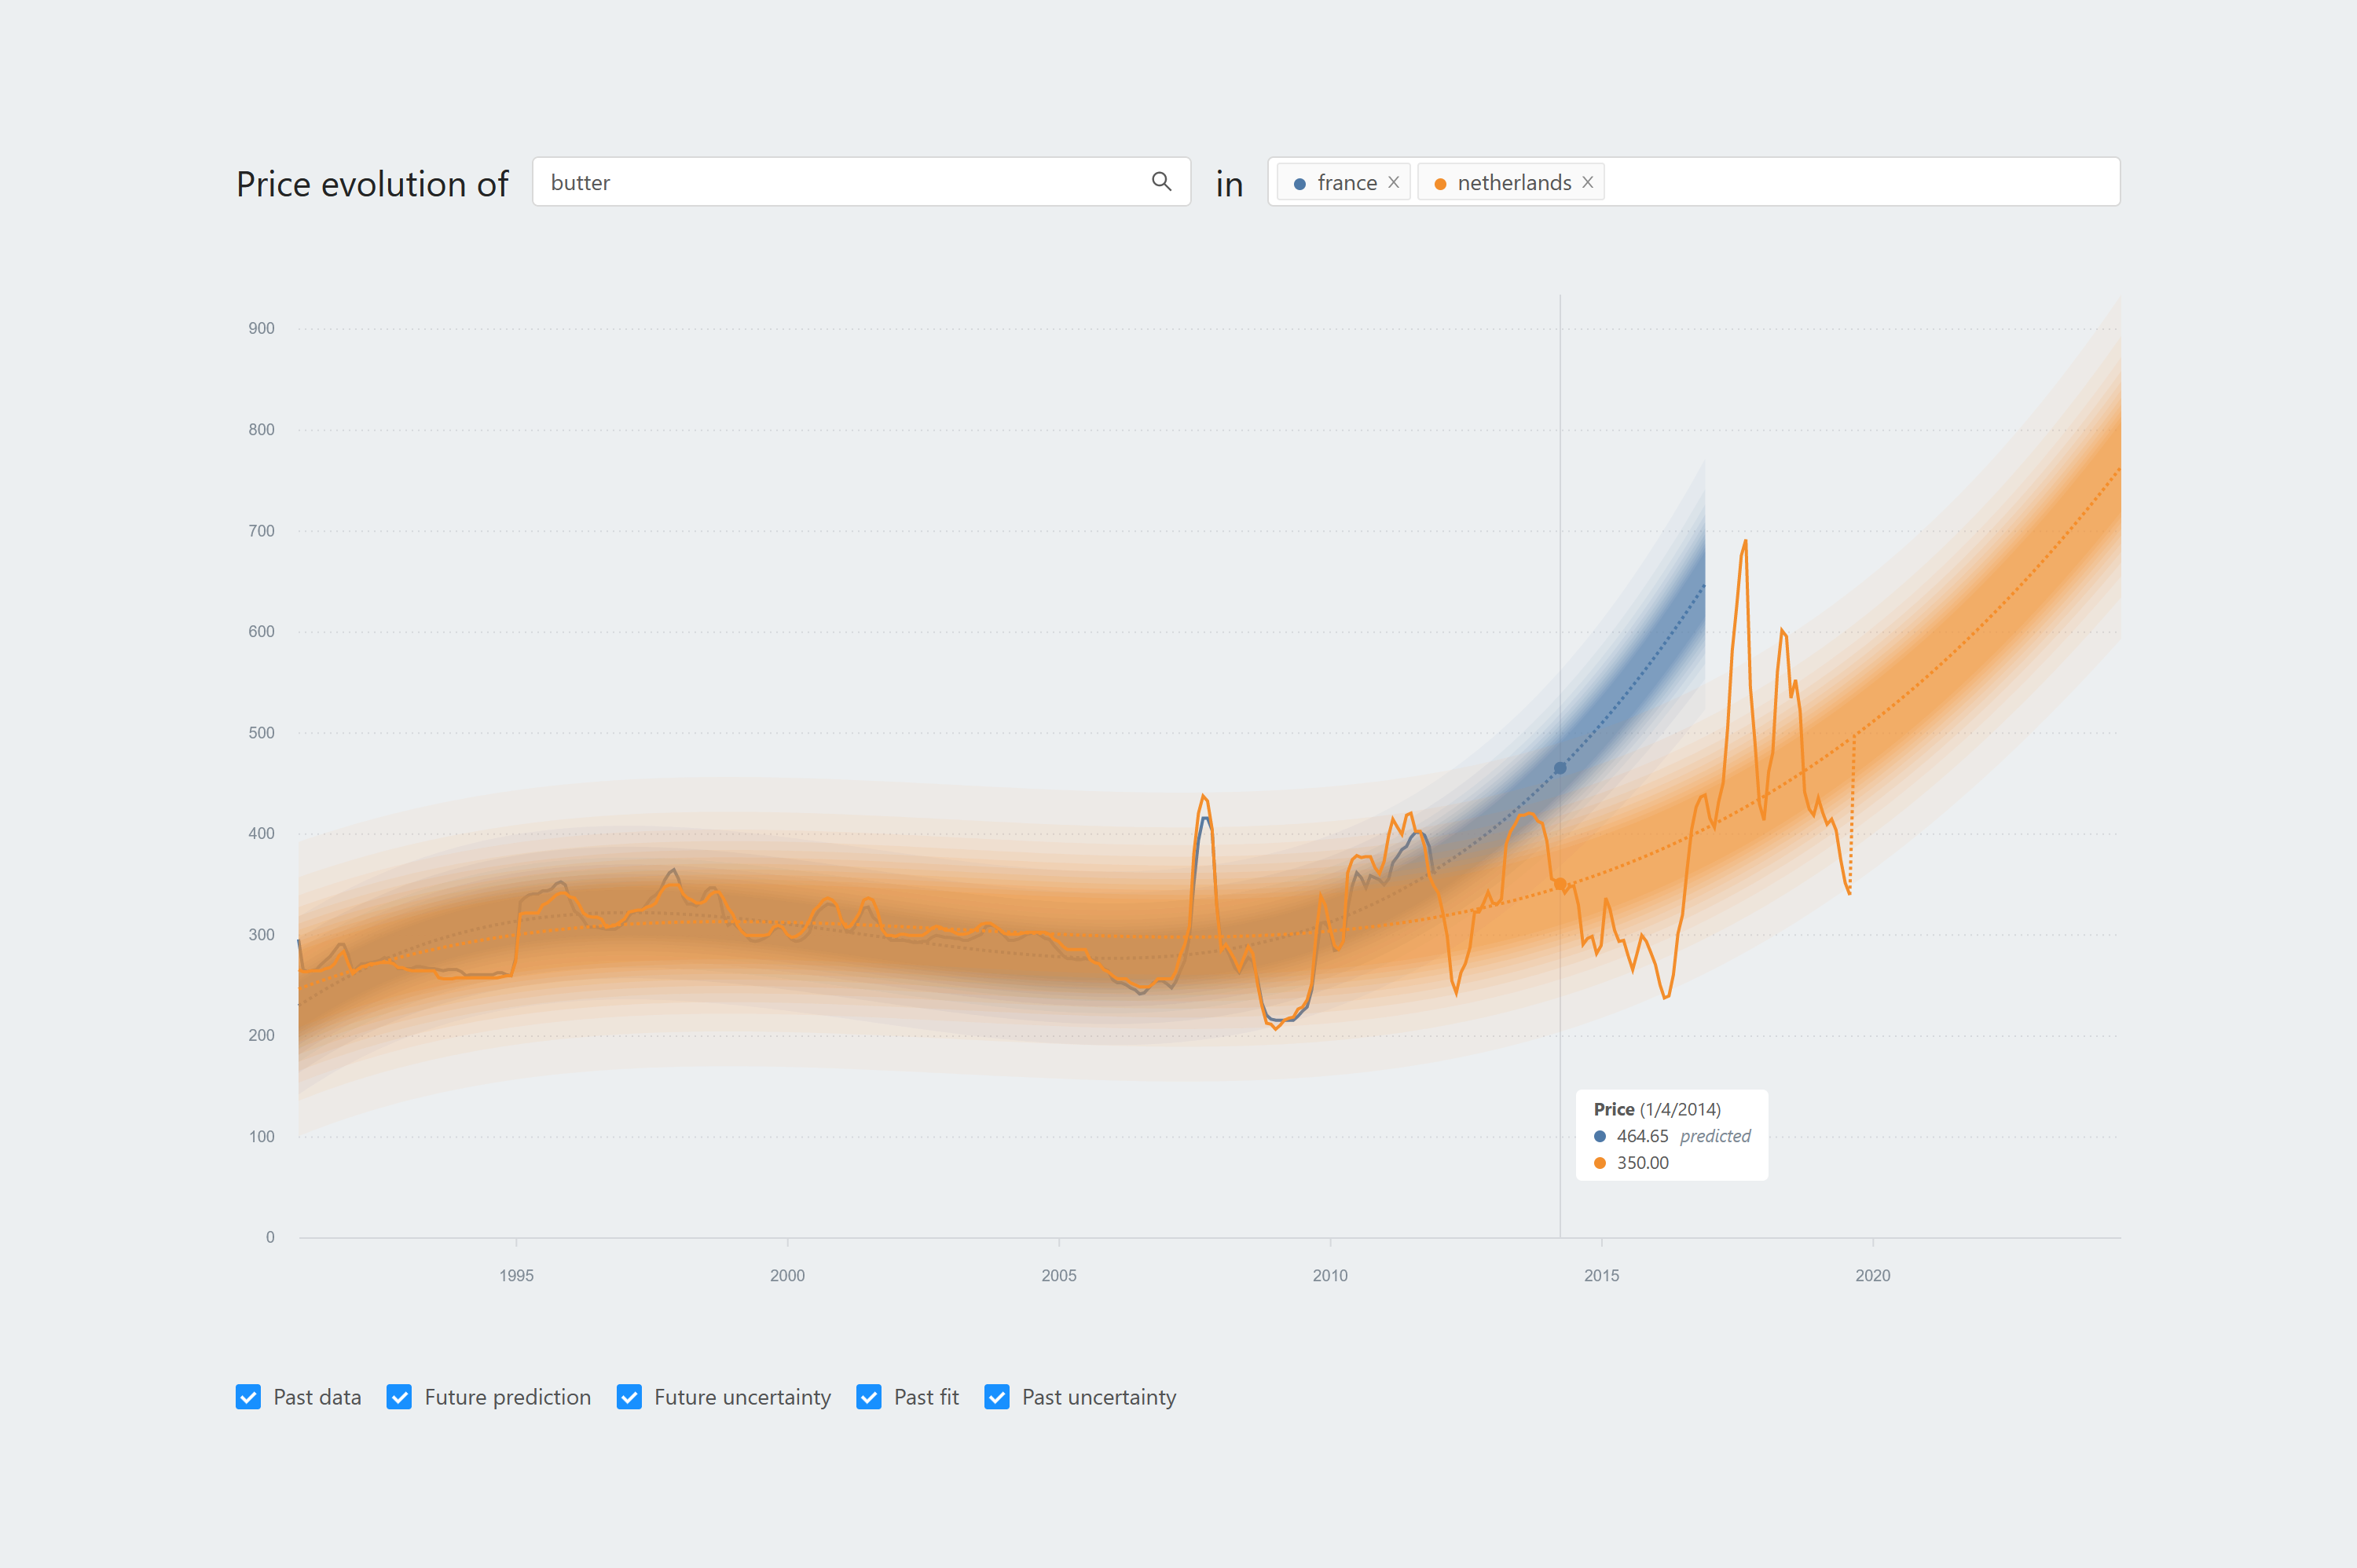Hide Past uncertainty via its checkbox
This screenshot has width=2357, height=1568.
click(997, 1397)
